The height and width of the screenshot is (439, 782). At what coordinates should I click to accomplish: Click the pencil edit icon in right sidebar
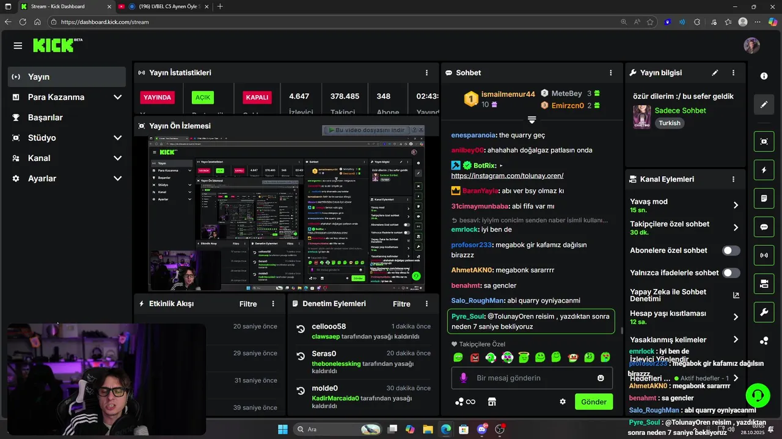point(764,105)
